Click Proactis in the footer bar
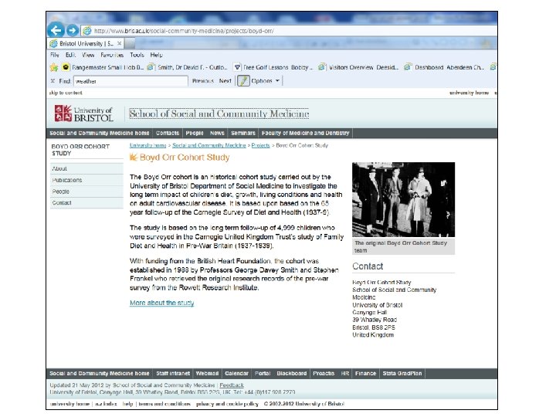The image size is (556, 417). click(324, 374)
